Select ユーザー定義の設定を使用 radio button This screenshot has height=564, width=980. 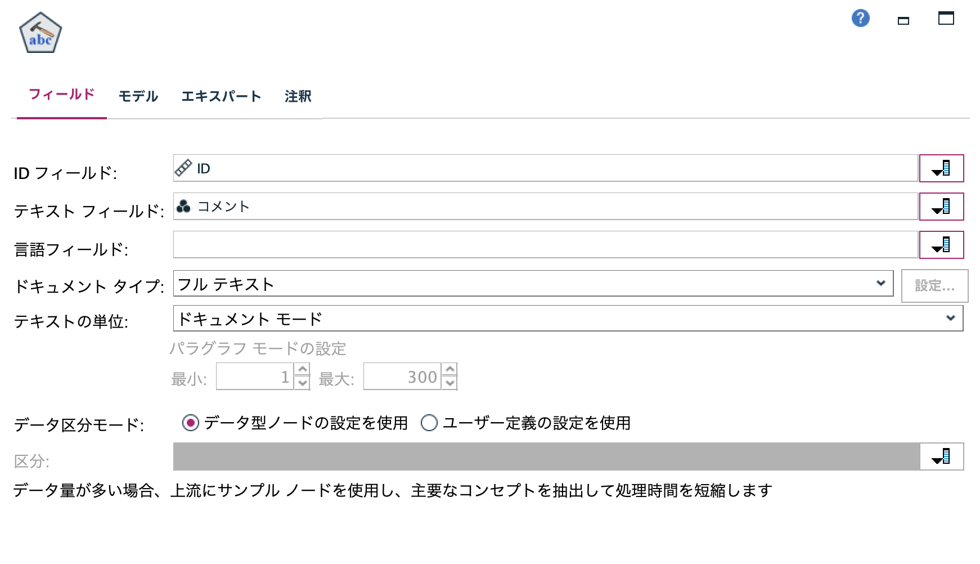430,421
